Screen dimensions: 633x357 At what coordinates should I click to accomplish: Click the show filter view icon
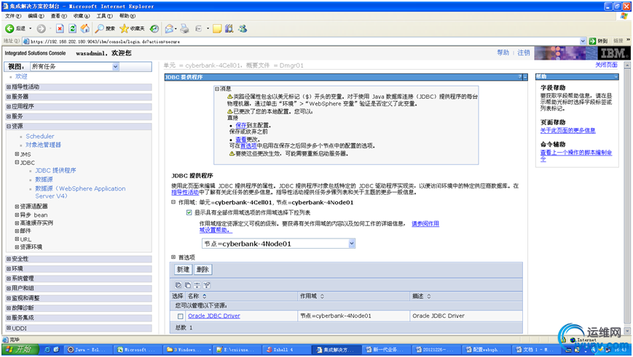point(197,285)
